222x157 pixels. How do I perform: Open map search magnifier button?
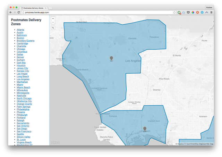coord(53,28)
